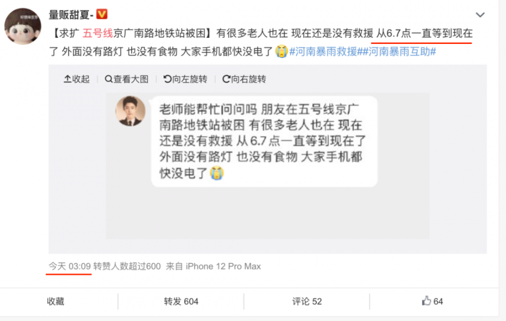This screenshot has width=506, height=321.
Task: Click the red 五号线 keyword link
Action: click(x=98, y=33)
